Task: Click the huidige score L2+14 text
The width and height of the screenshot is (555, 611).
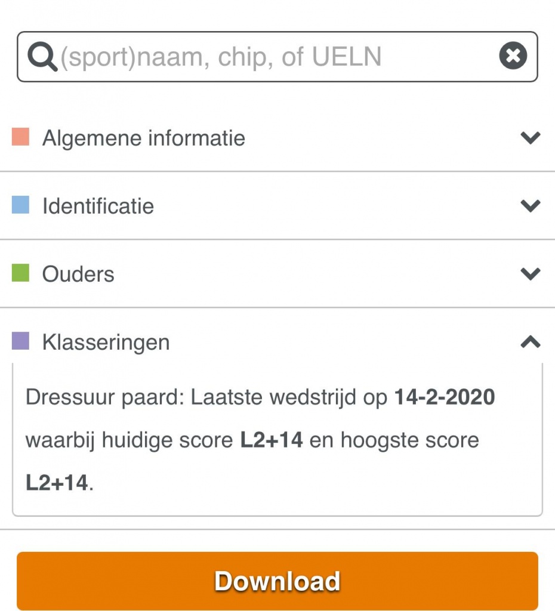Action: pyautogui.click(x=272, y=440)
